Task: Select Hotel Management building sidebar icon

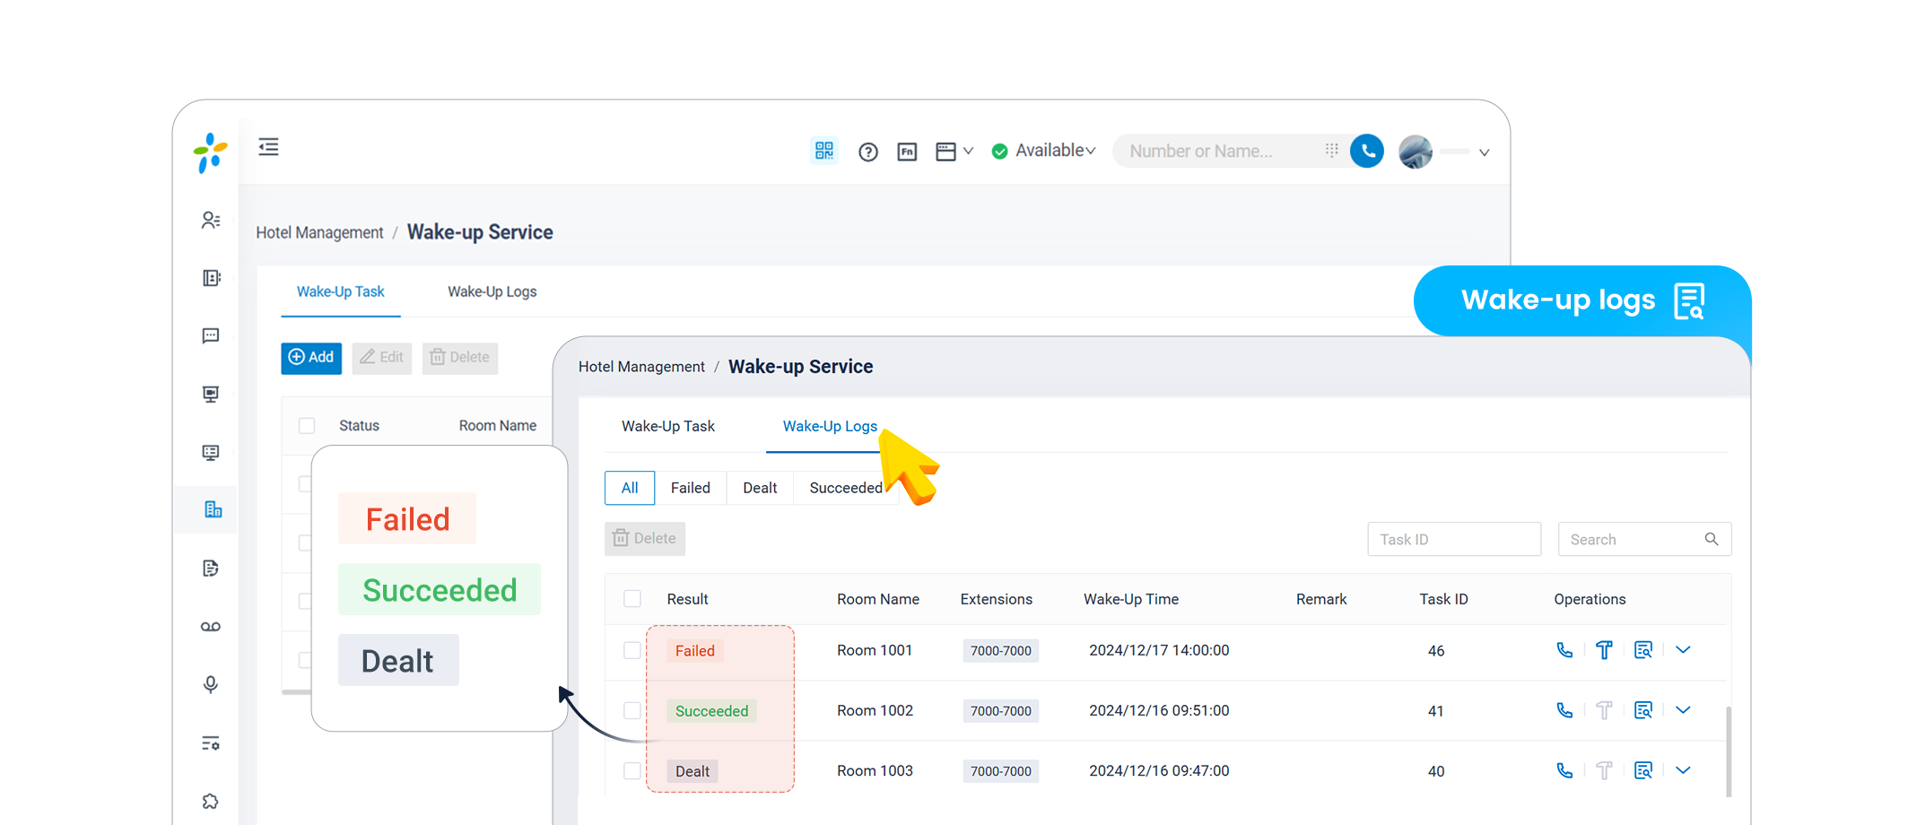Action: (x=213, y=509)
